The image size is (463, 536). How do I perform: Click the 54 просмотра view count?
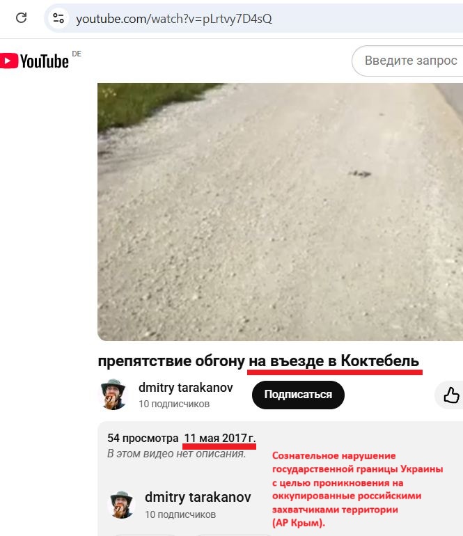coord(143,438)
